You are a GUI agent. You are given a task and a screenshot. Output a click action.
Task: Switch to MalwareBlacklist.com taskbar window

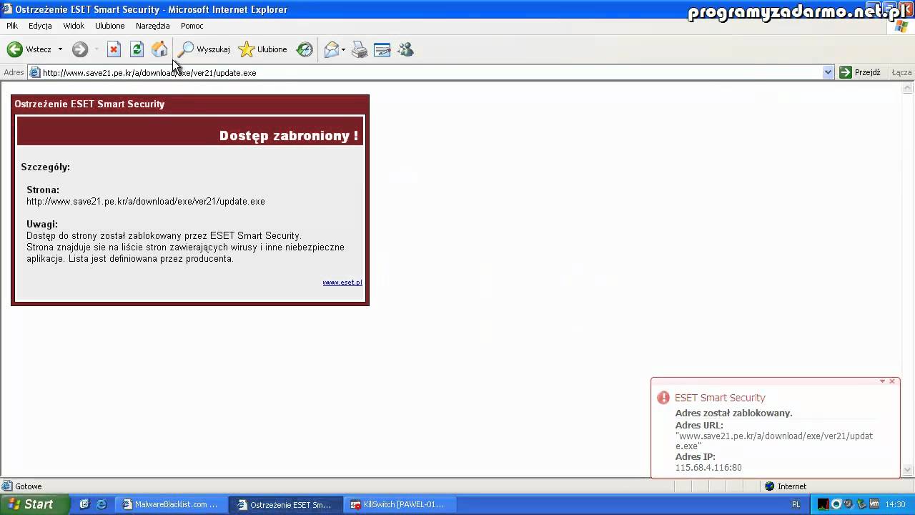click(x=171, y=504)
